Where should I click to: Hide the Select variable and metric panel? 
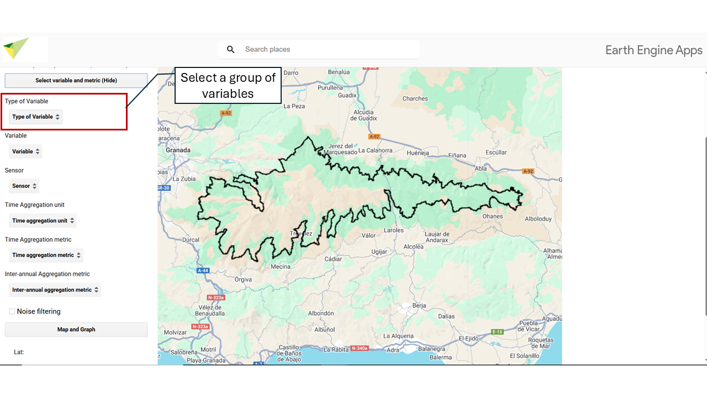(x=76, y=81)
